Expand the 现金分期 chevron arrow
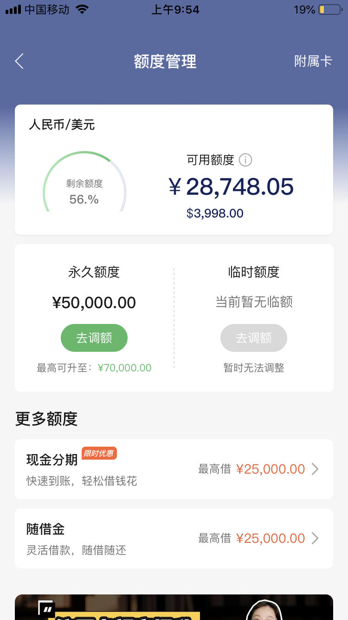The height and width of the screenshot is (620, 348). pos(315,469)
